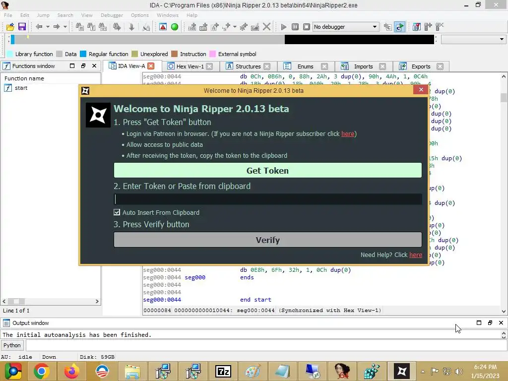Click the red warning triangle icon
Viewport: 508px width, 381px height.
163,27
